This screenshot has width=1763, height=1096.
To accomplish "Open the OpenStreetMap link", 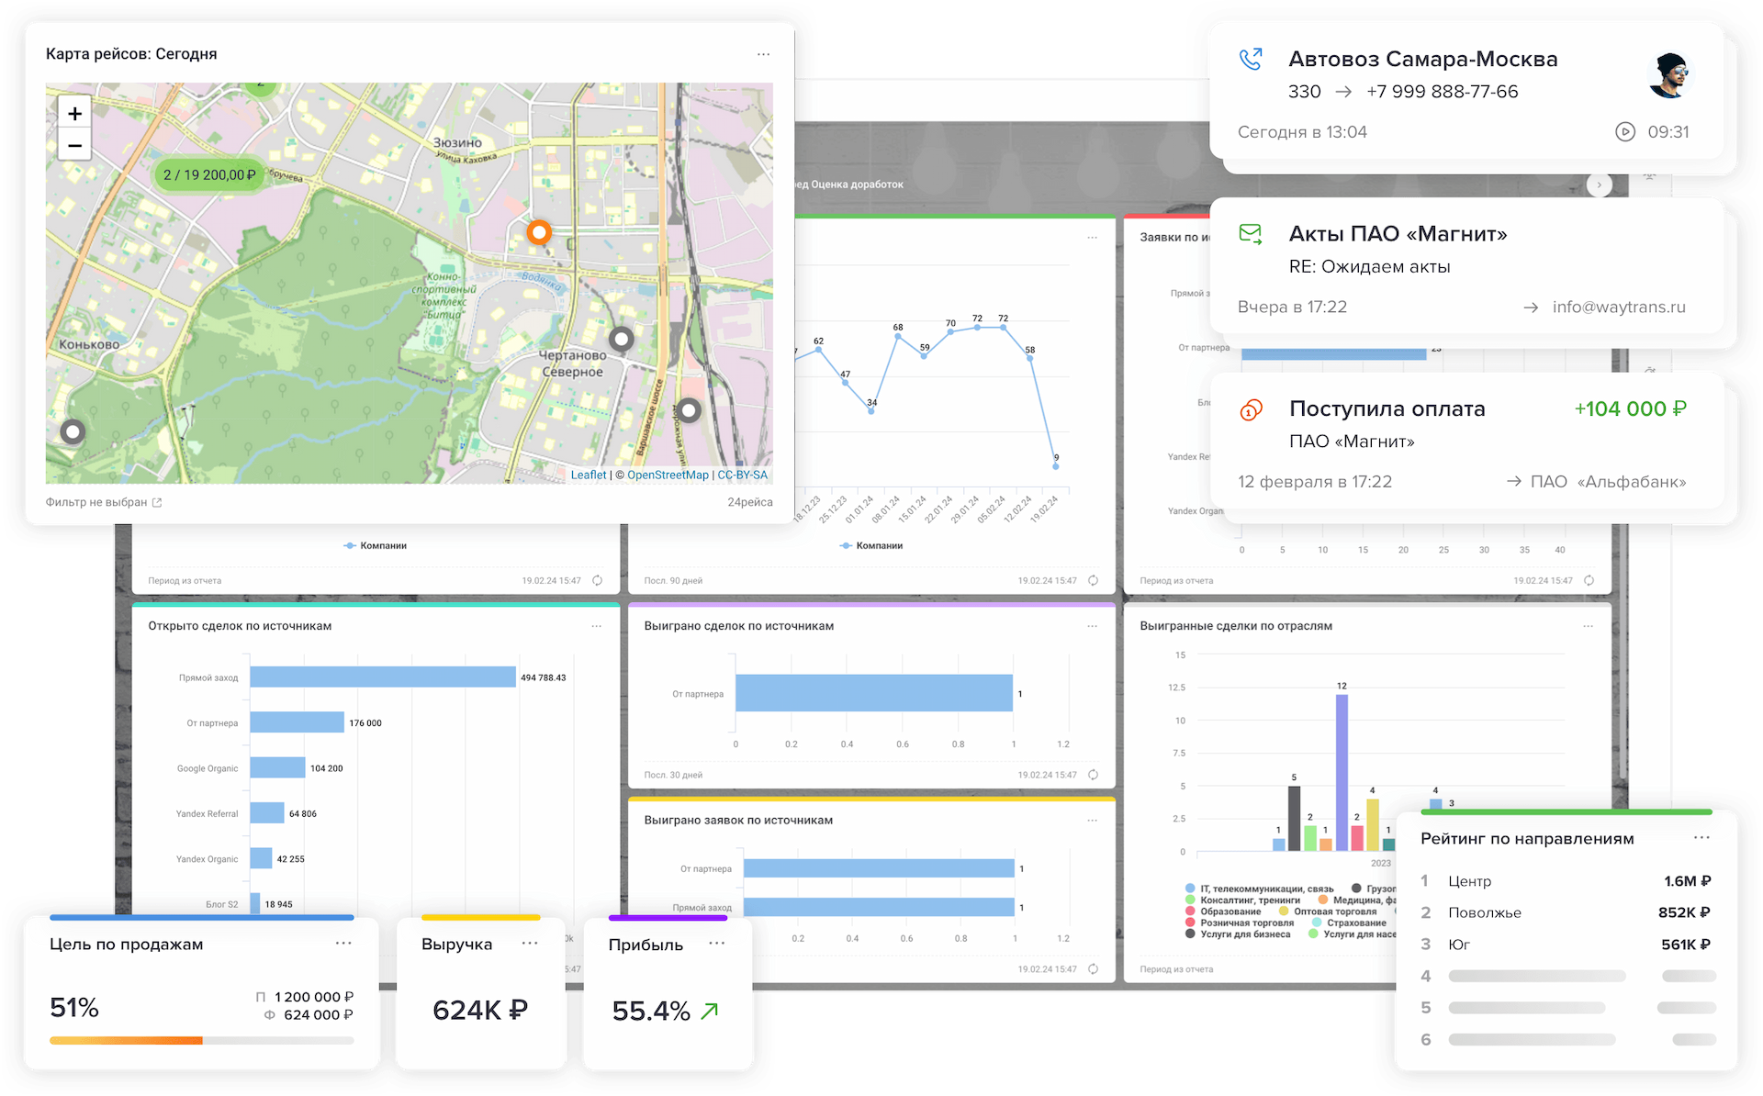I will pyautogui.click(x=668, y=475).
